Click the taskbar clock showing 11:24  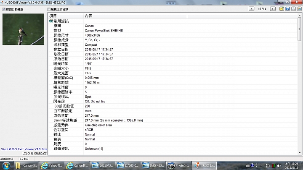pyautogui.click(x=292, y=166)
